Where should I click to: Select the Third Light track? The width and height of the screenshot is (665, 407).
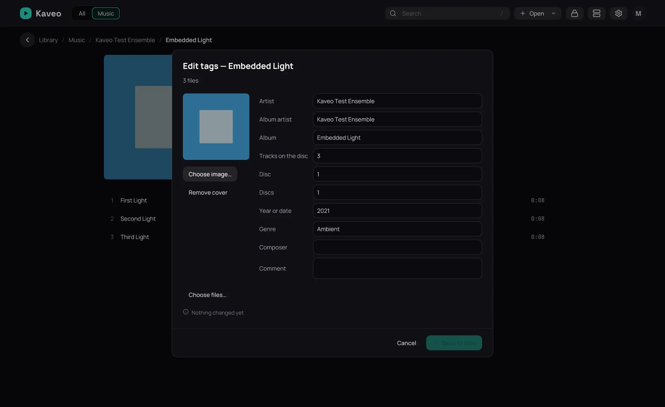pyautogui.click(x=134, y=237)
